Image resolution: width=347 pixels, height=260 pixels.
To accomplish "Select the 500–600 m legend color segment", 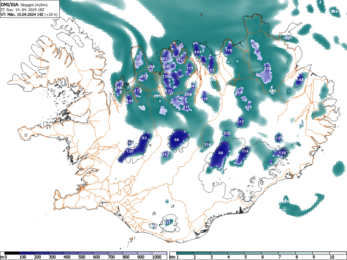I will (86, 253).
